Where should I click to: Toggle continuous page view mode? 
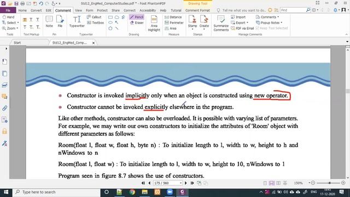[272, 183]
